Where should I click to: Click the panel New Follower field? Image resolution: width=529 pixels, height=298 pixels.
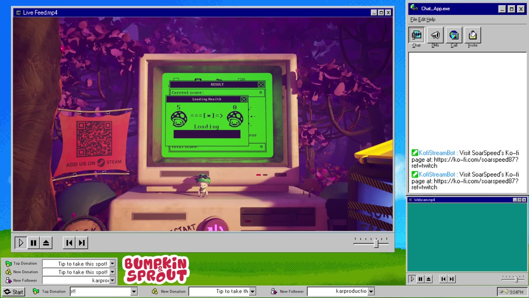76,281
